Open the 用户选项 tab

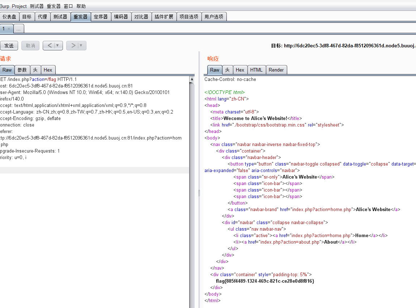click(x=214, y=17)
